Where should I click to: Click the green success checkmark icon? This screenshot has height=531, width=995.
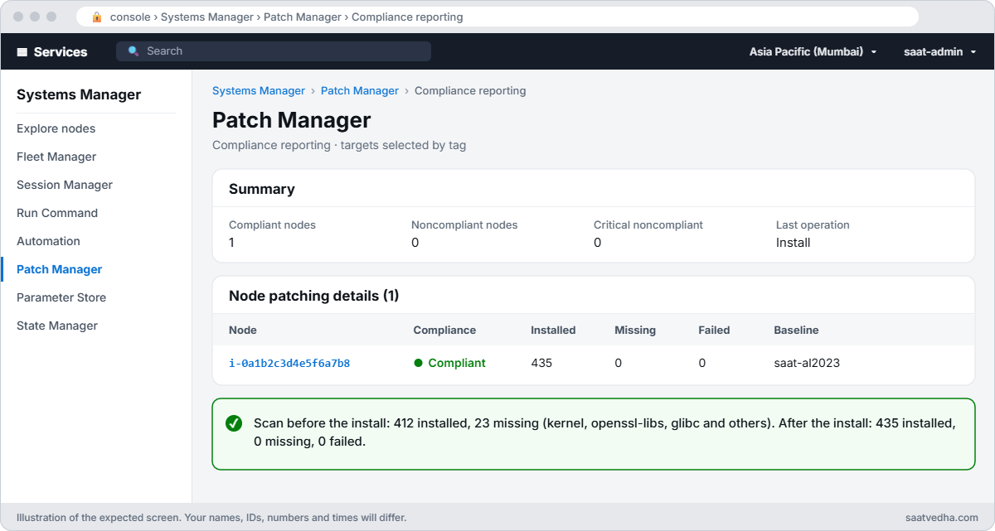coord(234,423)
